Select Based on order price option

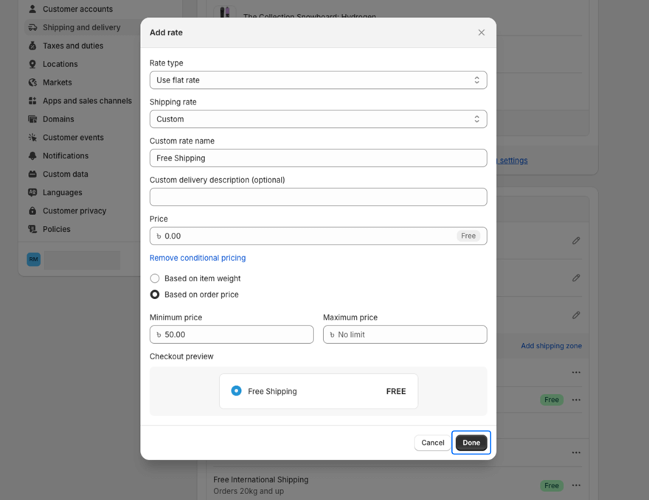[x=155, y=295]
